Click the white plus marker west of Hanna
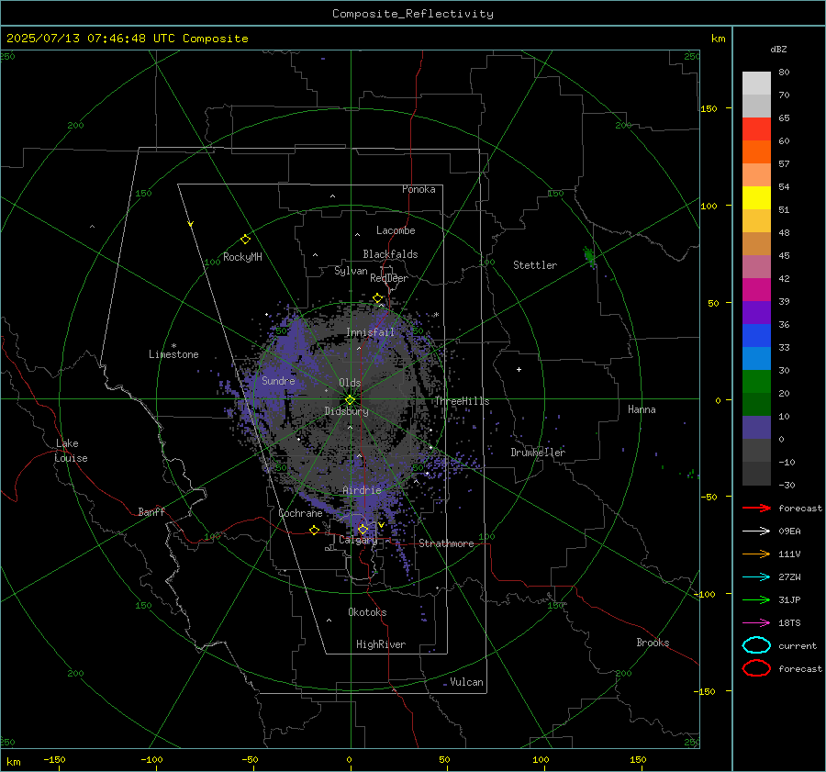The height and width of the screenshot is (772, 826). 519,369
